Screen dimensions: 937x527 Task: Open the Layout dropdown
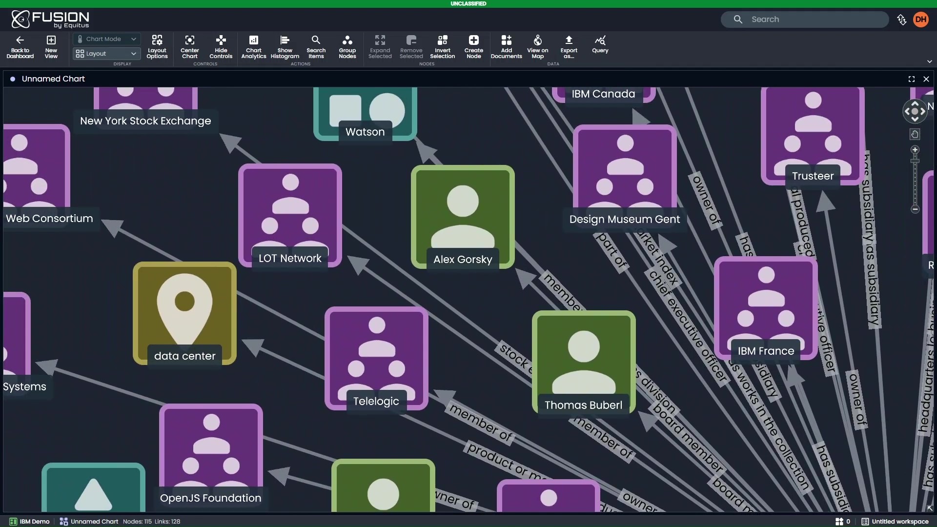(107, 54)
